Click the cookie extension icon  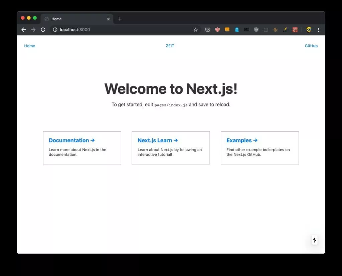click(x=276, y=30)
